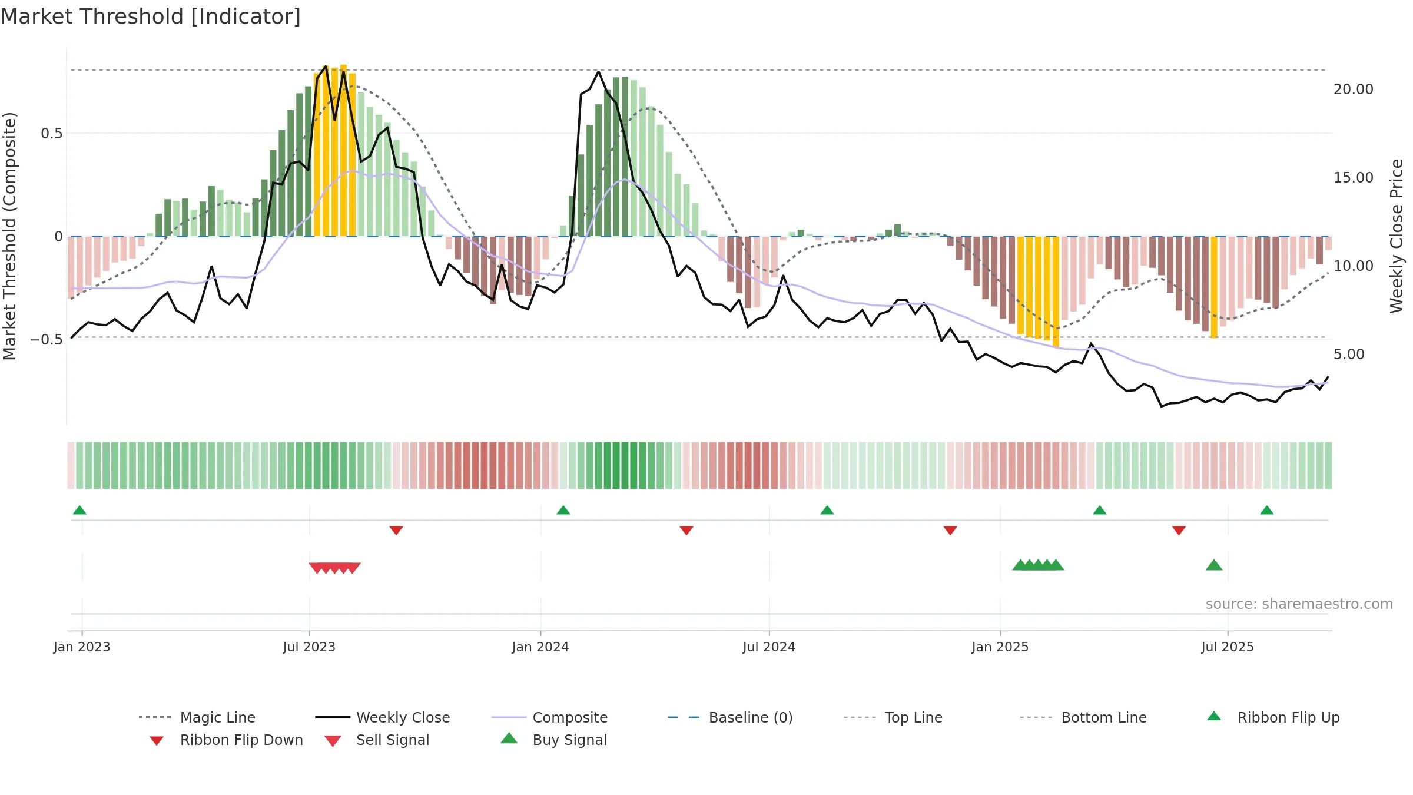Toggle the Bottom Line legend entry

[1083, 717]
